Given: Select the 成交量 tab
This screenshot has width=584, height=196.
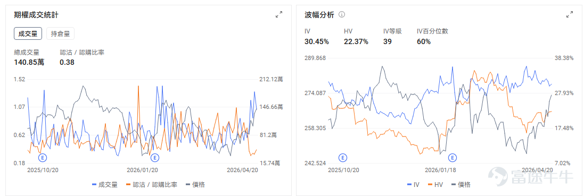Looking at the screenshot, I should click(28, 33).
